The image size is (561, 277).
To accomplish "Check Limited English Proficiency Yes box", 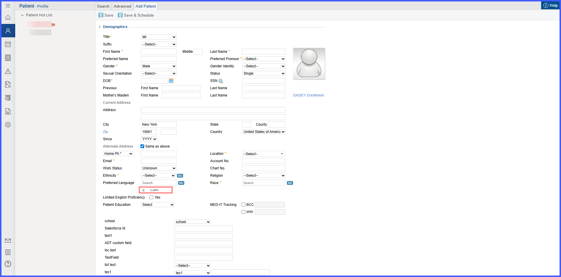I will (x=152, y=197).
